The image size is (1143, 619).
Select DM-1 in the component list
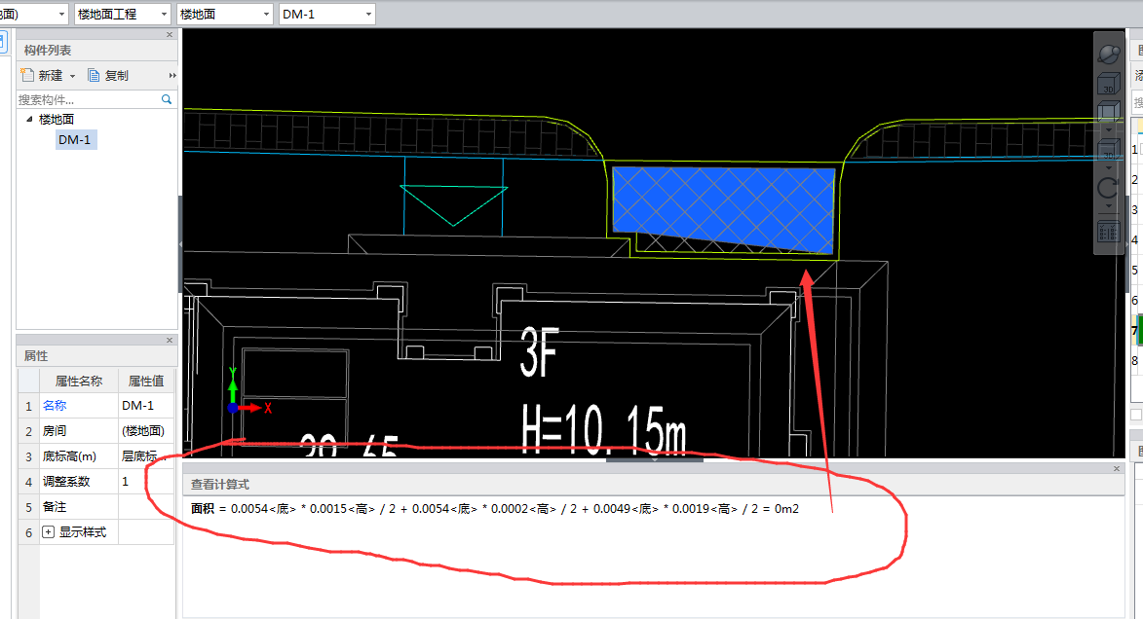point(75,139)
